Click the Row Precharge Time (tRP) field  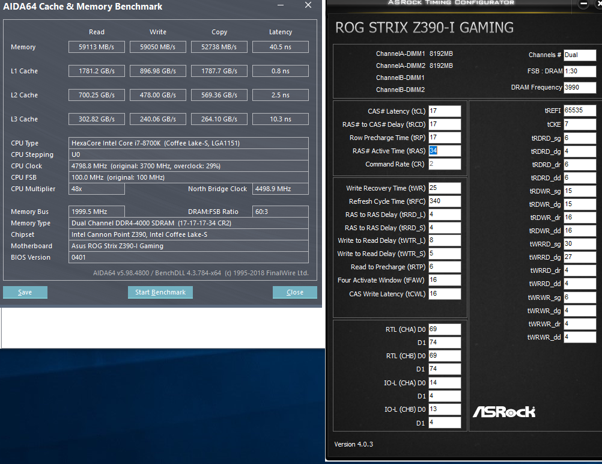tap(445, 138)
